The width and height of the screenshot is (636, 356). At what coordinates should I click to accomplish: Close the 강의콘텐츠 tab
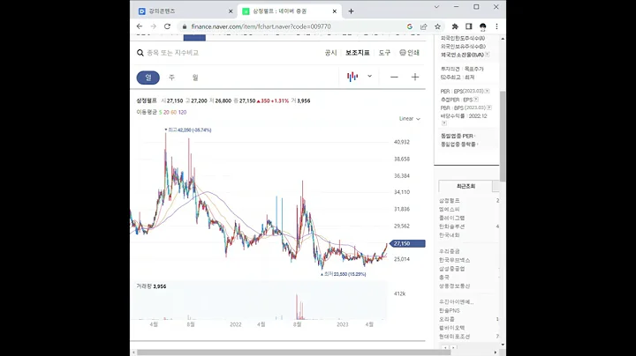pyautogui.click(x=231, y=11)
